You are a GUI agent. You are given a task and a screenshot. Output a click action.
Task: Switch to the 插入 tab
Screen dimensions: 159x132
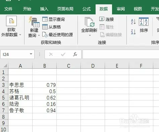(44, 9)
